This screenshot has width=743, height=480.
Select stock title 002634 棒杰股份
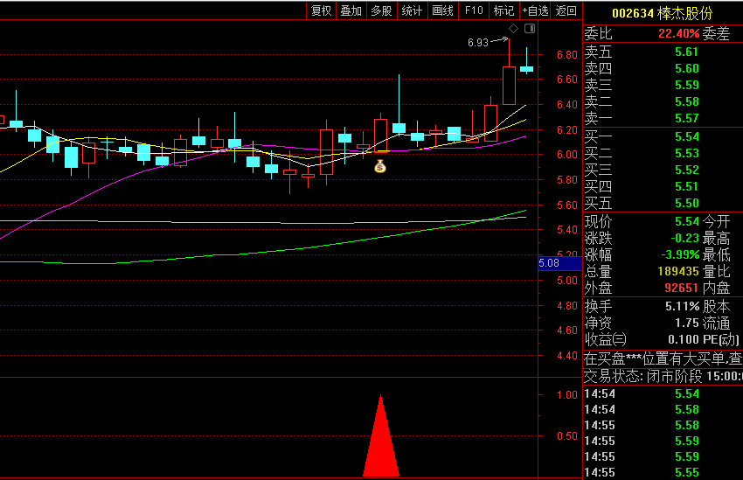pos(662,13)
